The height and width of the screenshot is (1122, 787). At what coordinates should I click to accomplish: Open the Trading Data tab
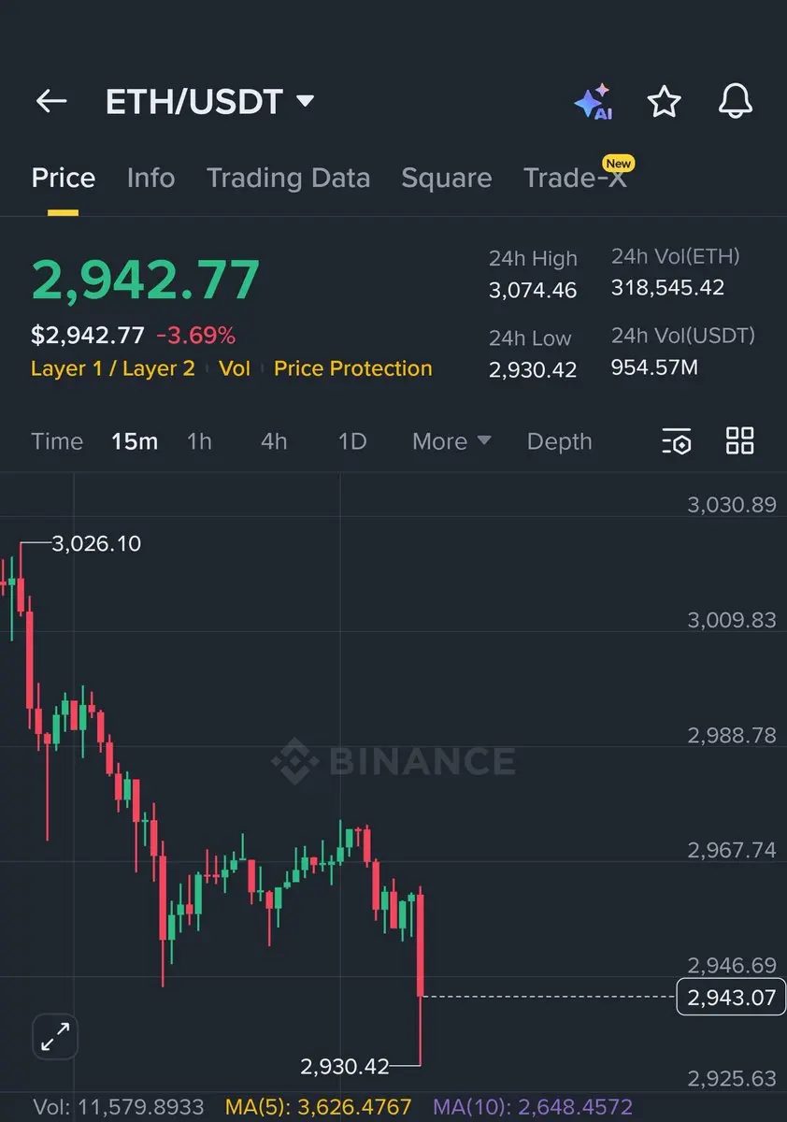(x=288, y=178)
